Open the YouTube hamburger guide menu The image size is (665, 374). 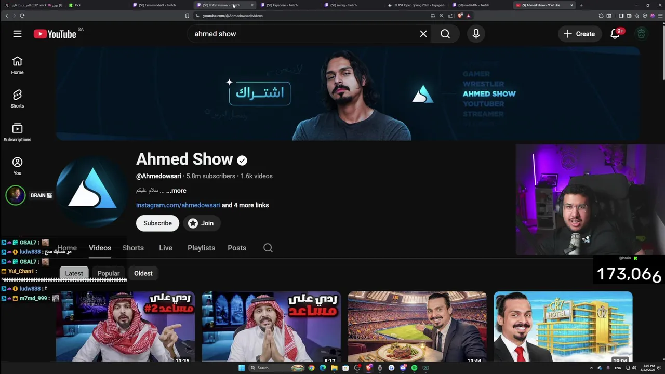coord(17,34)
